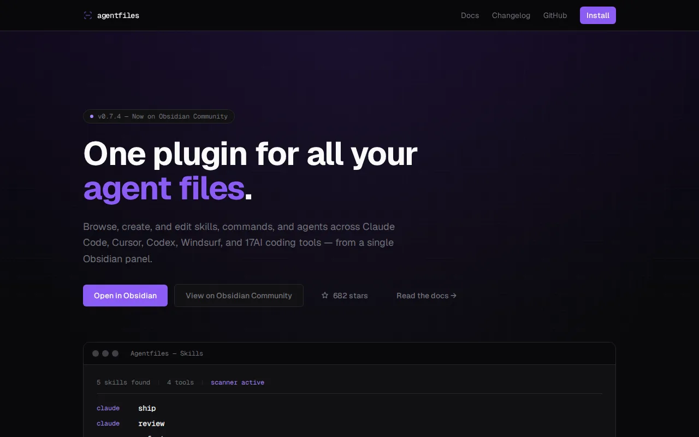Image resolution: width=699 pixels, height=437 pixels.
Task: Visit the GitHub navigation link
Action: 555,15
